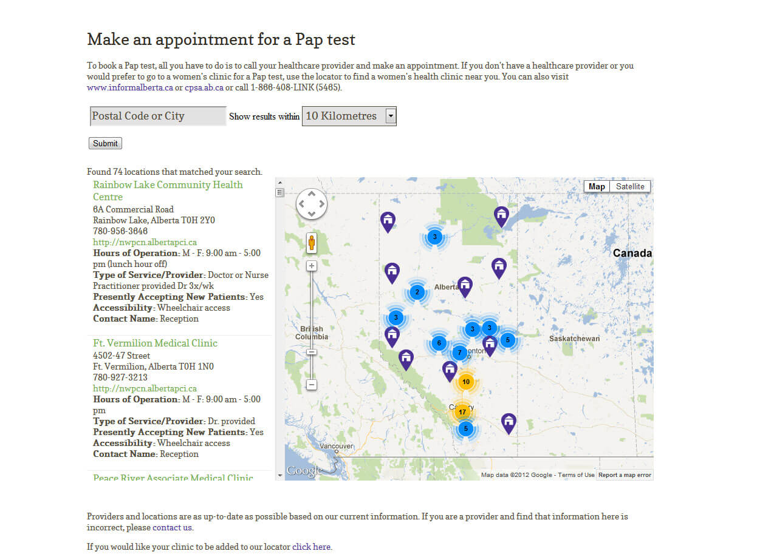The width and height of the screenshot is (757, 554).
Task: Click the contact us link
Action: [172, 527]
